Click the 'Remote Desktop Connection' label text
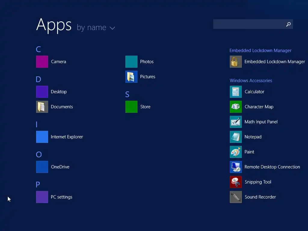308x231 pixels. (x=272, y=167)
